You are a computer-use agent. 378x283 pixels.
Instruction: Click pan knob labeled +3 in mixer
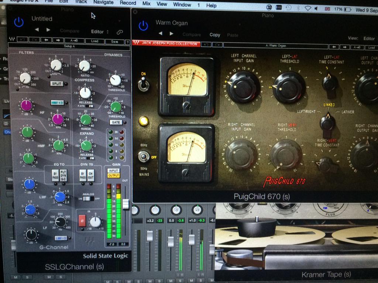click(x=197, y=210)
